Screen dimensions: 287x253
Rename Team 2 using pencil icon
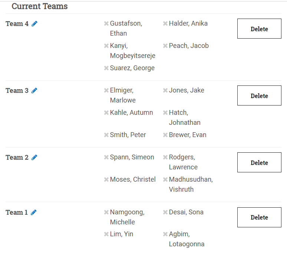click(34, 158)
